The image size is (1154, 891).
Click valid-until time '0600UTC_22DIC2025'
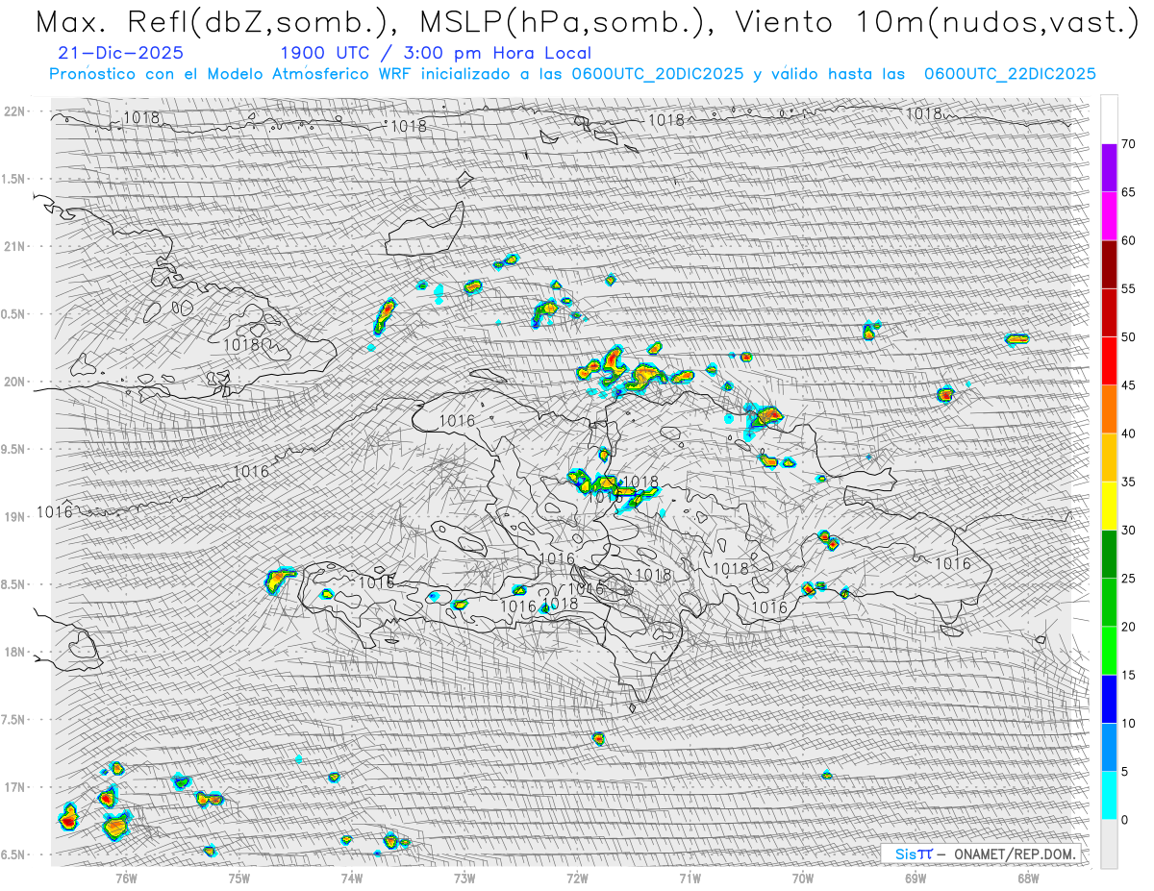(x=1010, y=74)
